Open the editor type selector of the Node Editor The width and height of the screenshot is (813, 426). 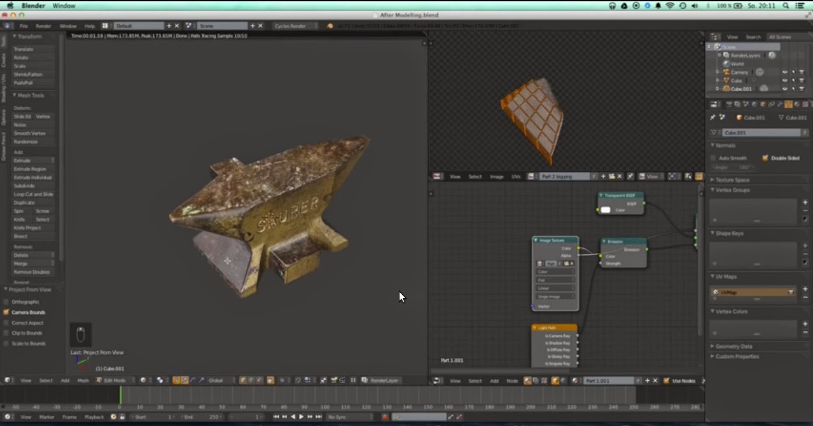[438, 380]
